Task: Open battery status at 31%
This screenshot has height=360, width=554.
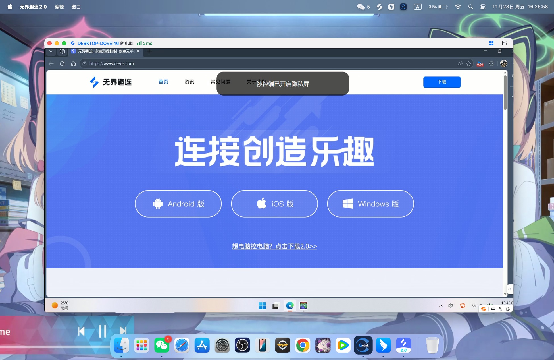Action: (x=438, y=7)
